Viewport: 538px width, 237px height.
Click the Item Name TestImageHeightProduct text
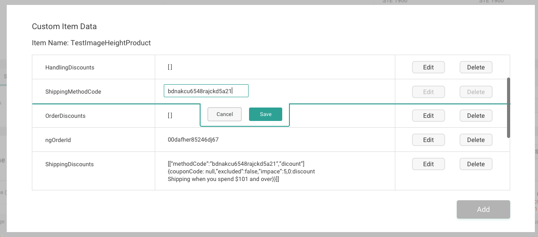(91, 43)
